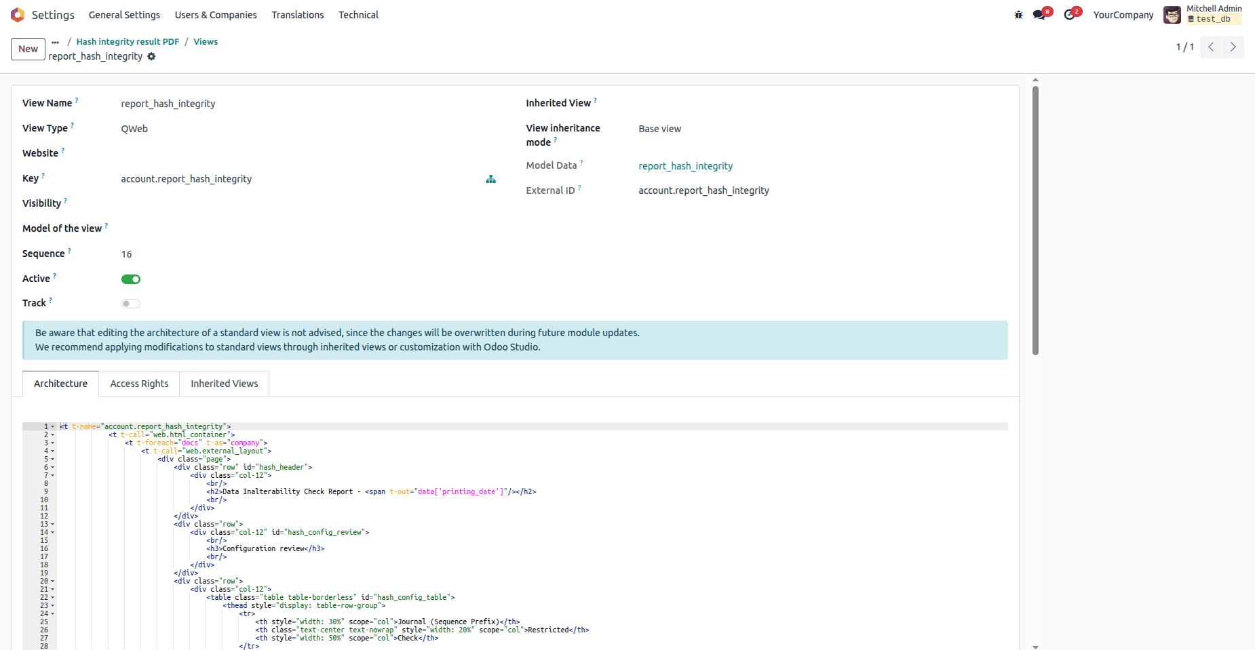This screenshot has height=650, width=1255.
Task: Click the view hierarchy icon beside the Key field
Action: click(x=490, y=179)
